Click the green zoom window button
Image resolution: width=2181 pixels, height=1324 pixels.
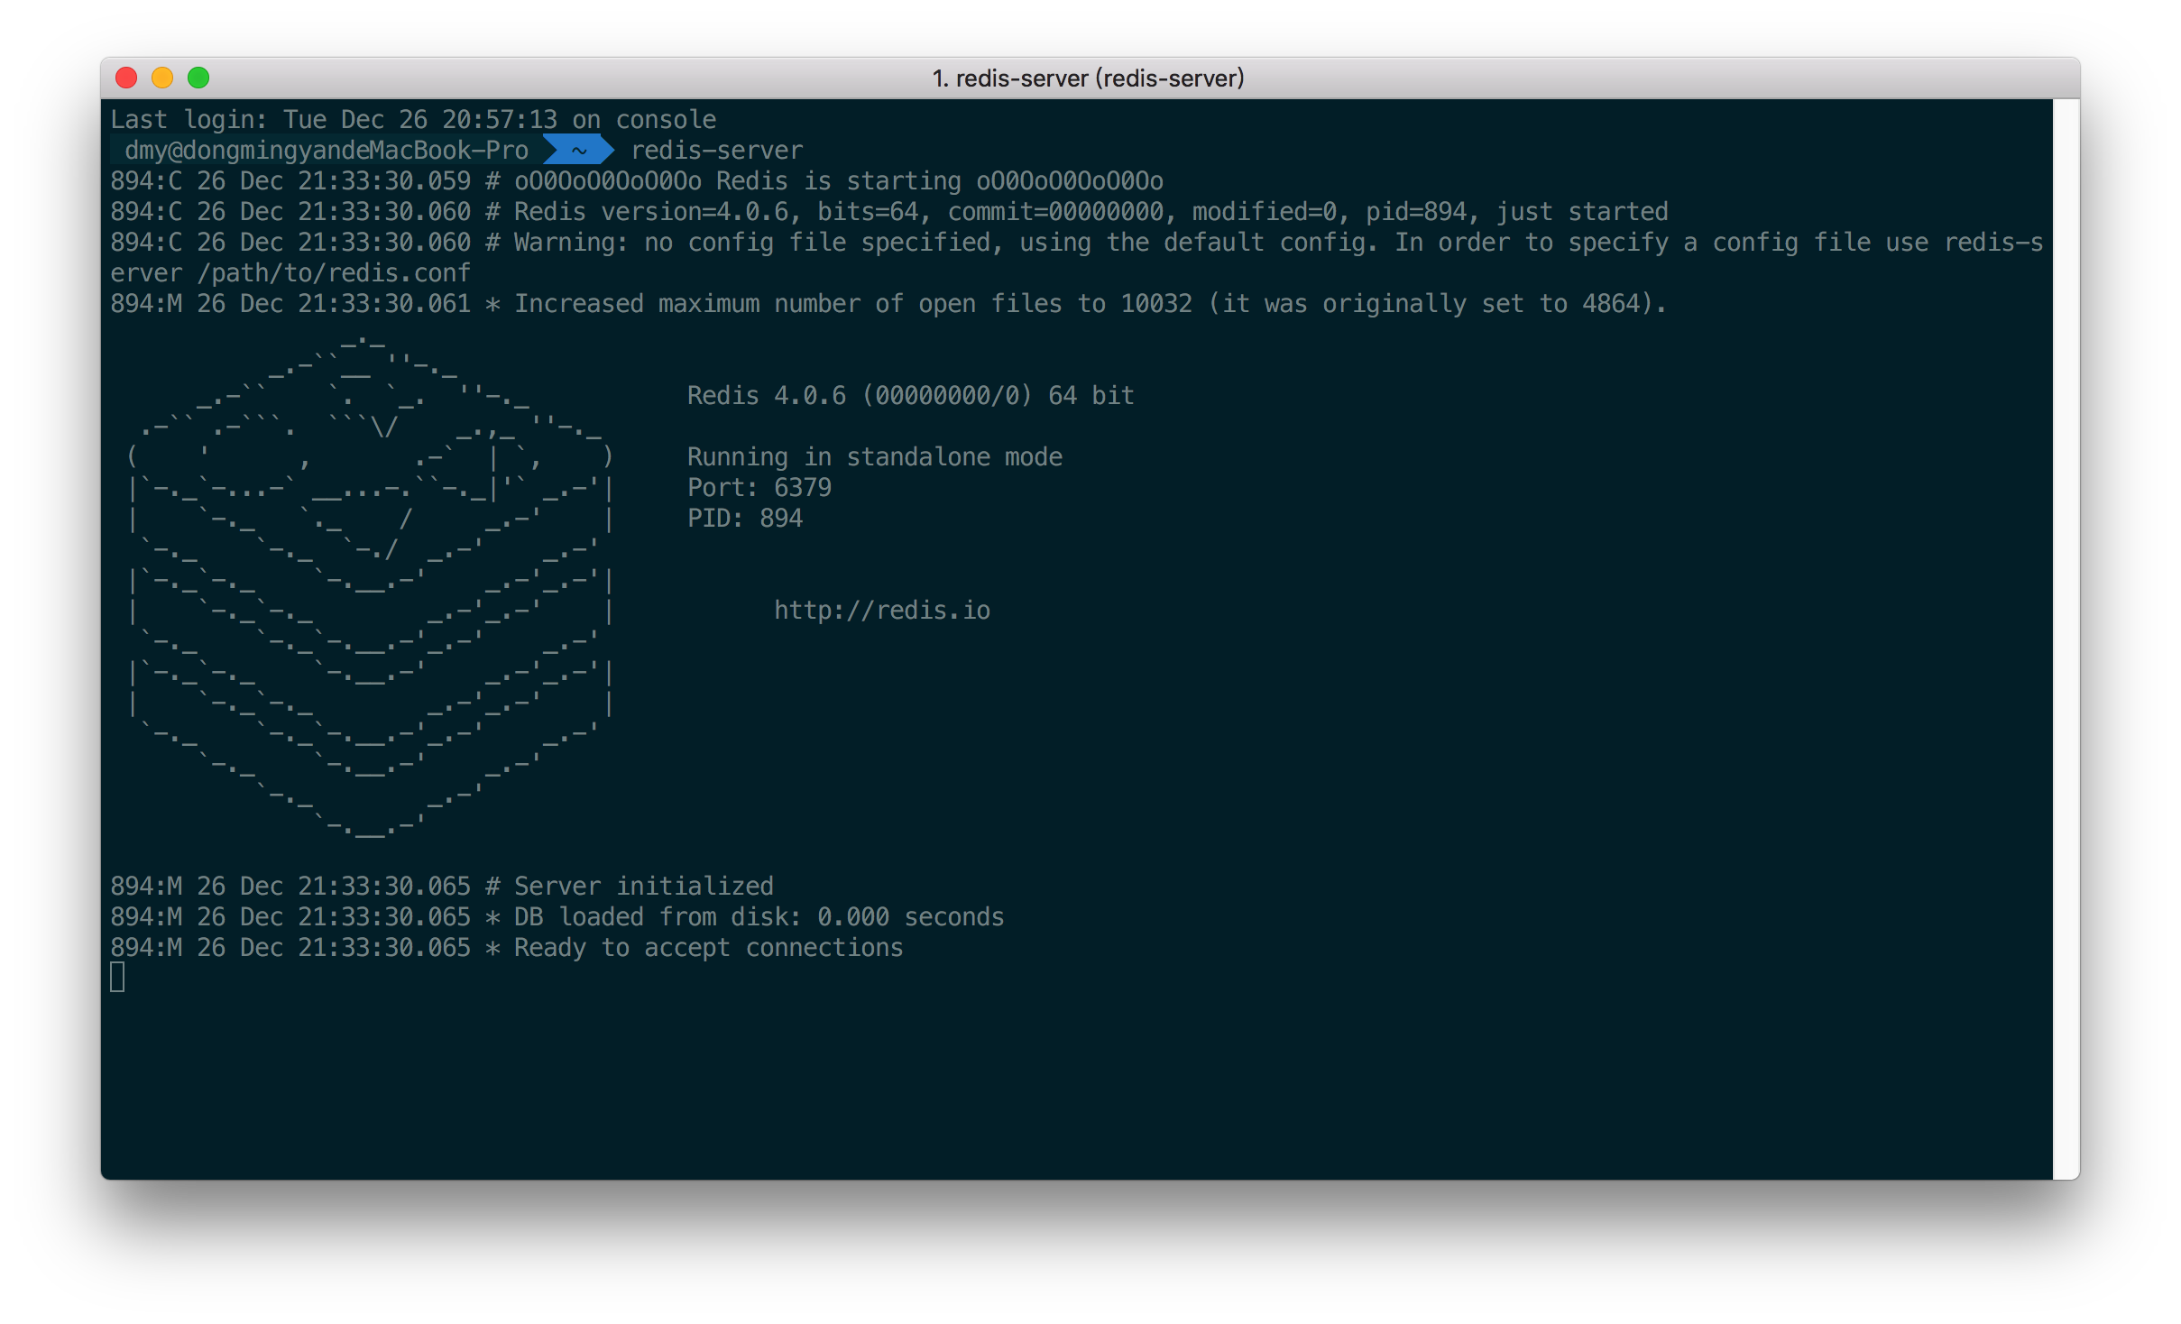tap(198, 78)
